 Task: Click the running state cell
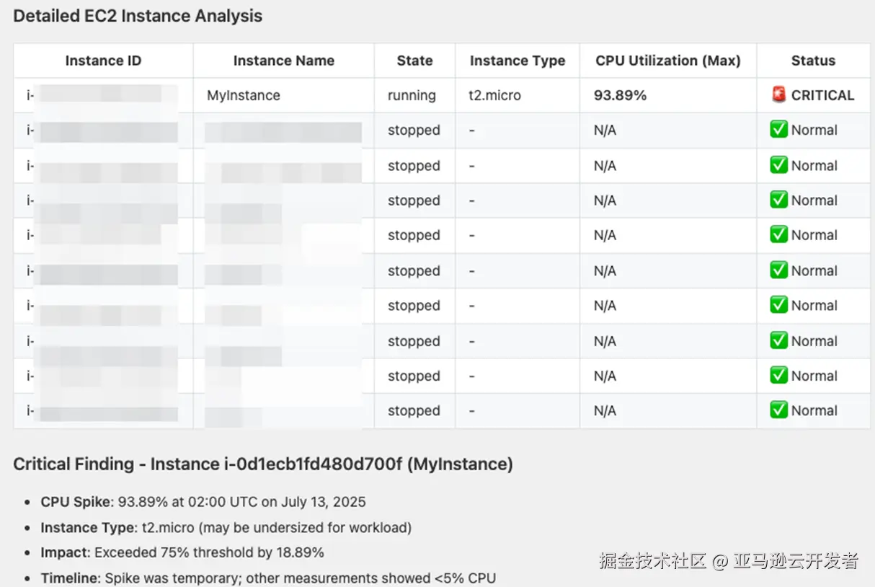click(x=412, y=95)
